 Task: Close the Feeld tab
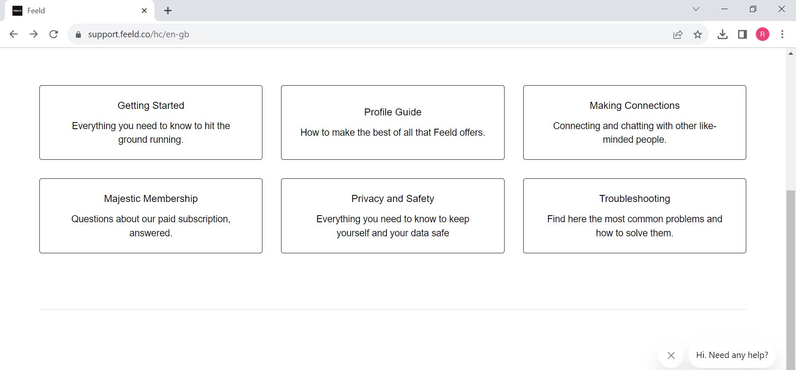[144, 11]
